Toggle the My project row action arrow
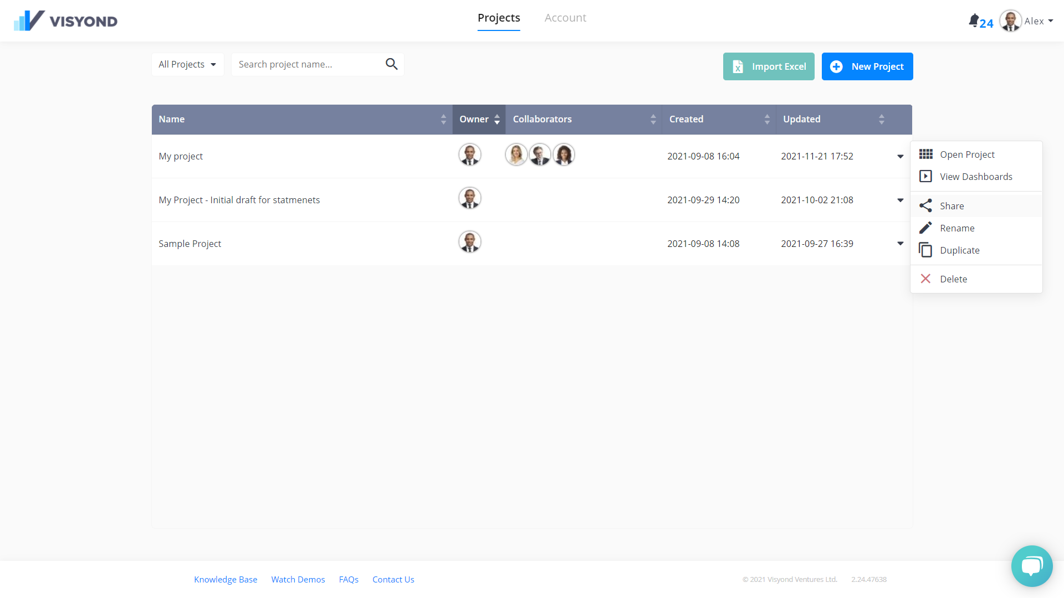1064x598 pixels. (901, 156)
